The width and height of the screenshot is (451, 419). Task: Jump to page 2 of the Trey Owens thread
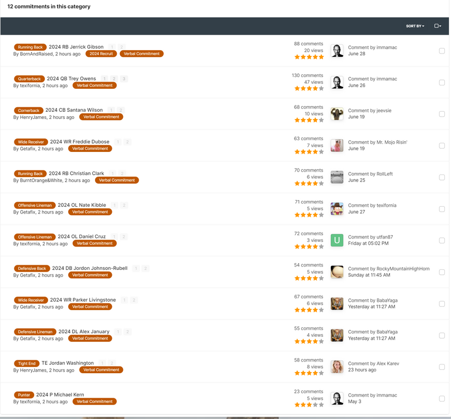point(115,78)
